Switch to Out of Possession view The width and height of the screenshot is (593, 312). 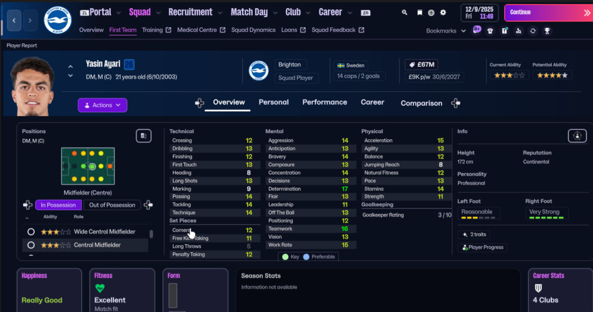click(x=112, y=205)
